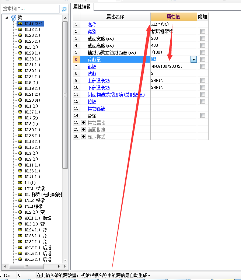Expand the 显示样式 group
Screen dimensions: 241x280
coord(83,137)
